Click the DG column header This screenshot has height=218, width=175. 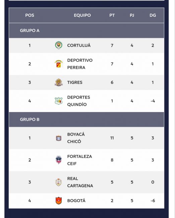coord(153,15)
